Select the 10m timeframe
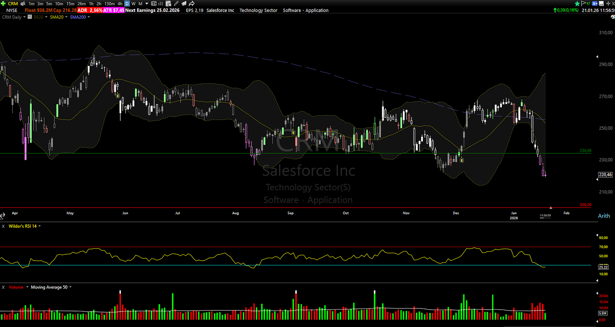 coord(59,3)
